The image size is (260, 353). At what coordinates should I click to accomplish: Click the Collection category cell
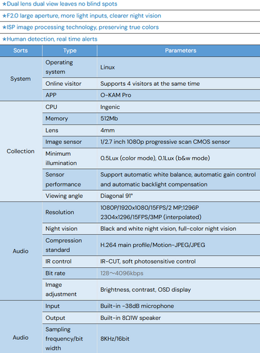21,151
